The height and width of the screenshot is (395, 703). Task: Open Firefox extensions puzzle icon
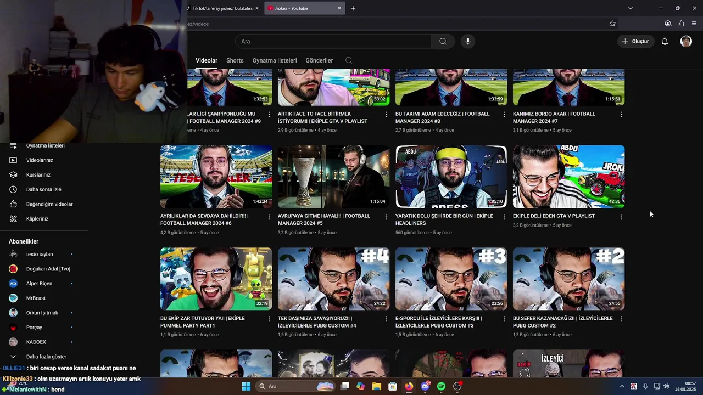[x=681, y=24]
